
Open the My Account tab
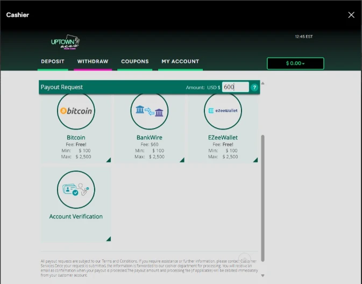(x=180, y=61)
